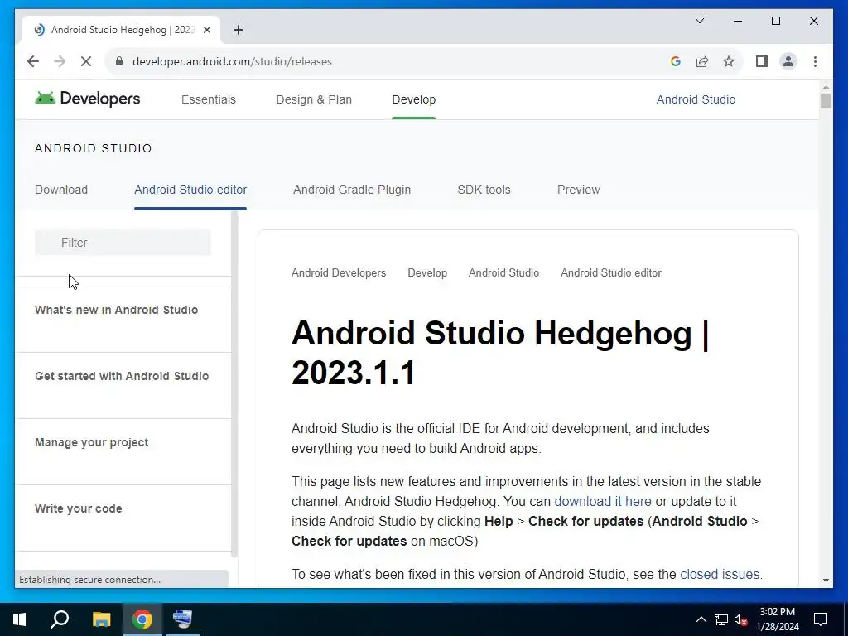This screenshot has height=636, width=848.
Task: Click the address bar URL
Action: (x=232, y=61)
